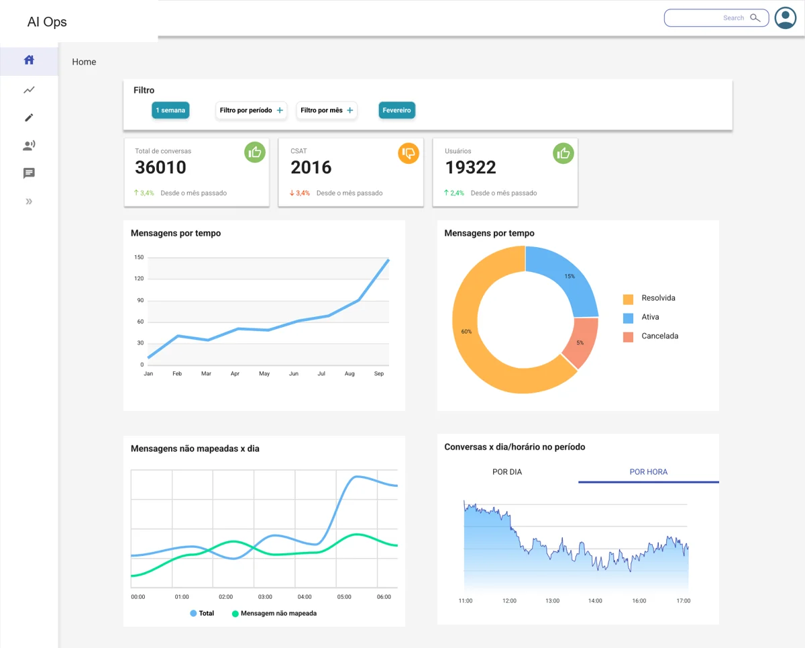Click the Mensagens não mapeadas x dia title
Image resolution: width=805 pixels, height=648 pixels.
click(x=195, y=449)
